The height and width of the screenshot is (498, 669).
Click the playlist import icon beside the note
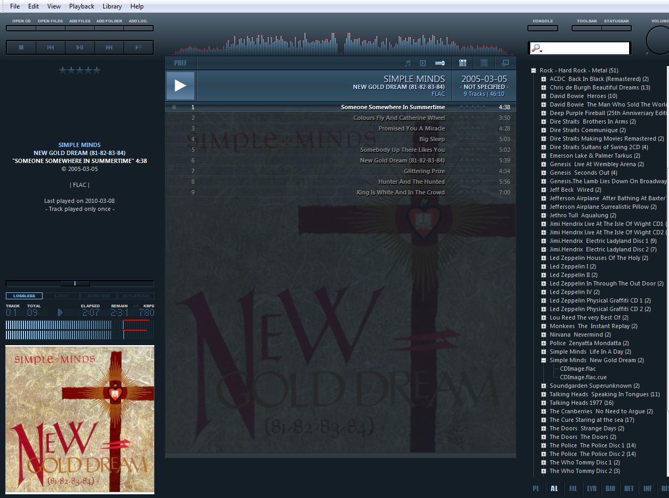423,63
